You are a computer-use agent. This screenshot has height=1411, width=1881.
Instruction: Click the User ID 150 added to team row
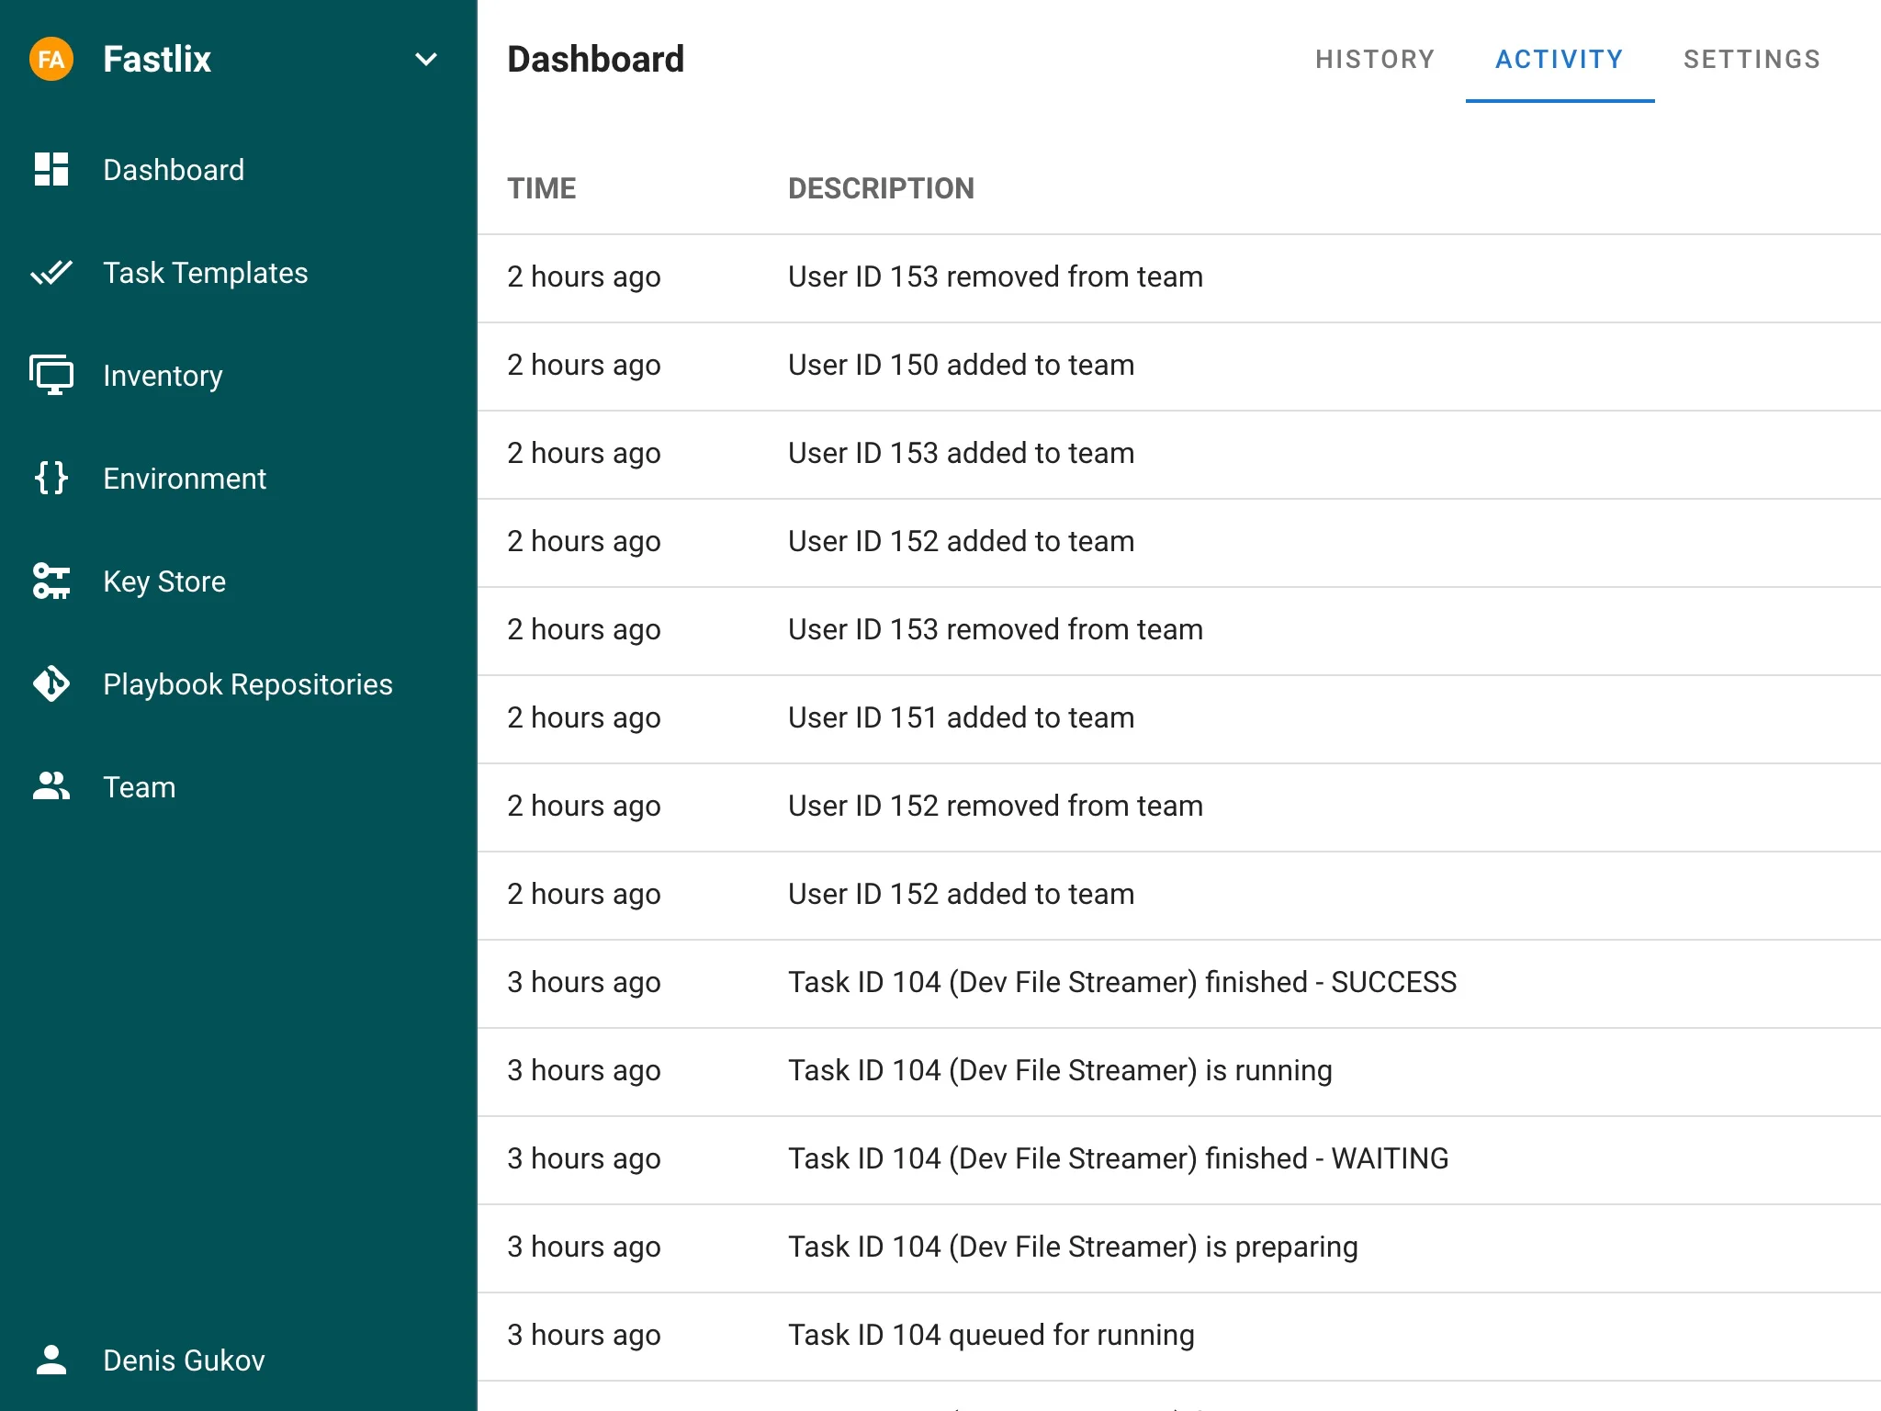[x=961, y=366]
